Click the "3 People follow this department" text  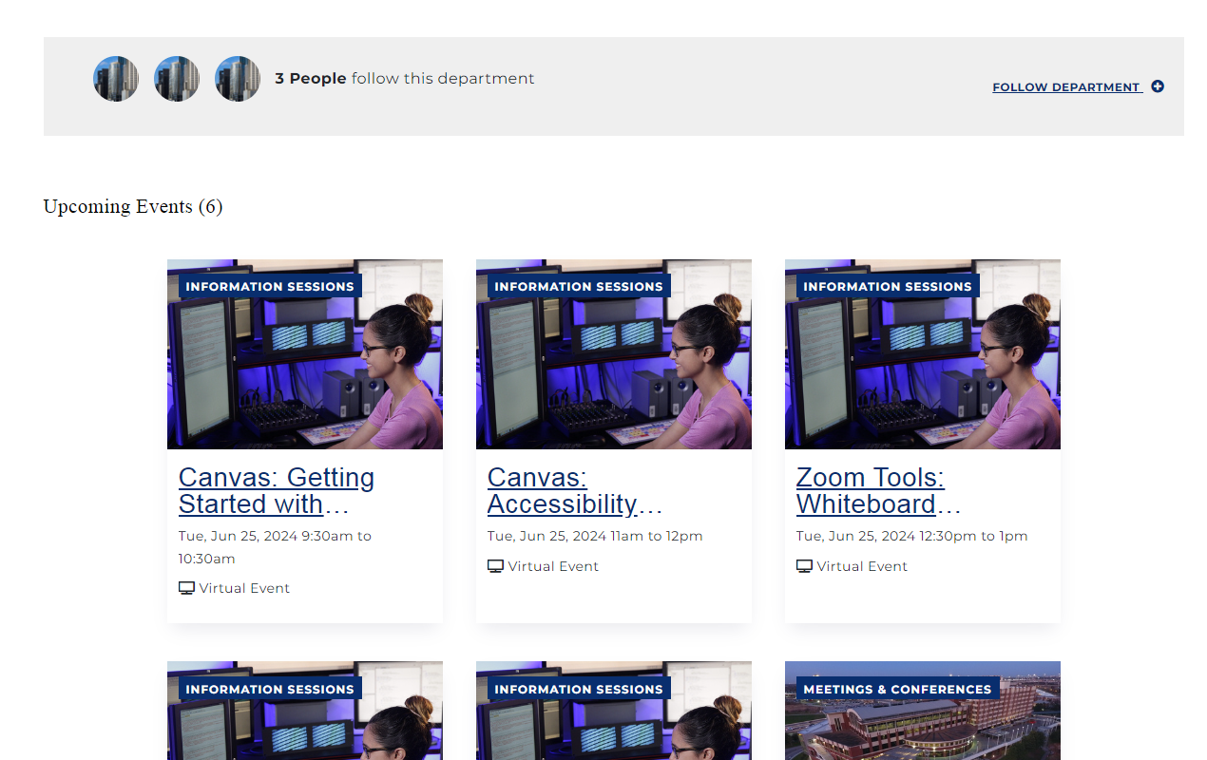pos(405,79)
